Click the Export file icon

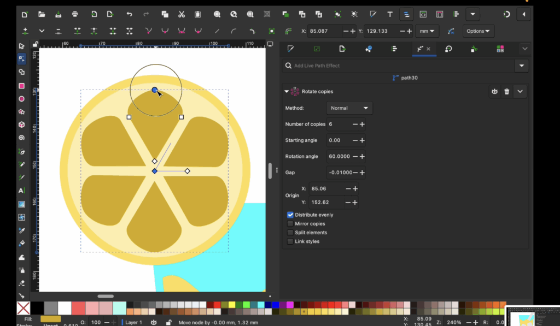(x=110, y=14)
